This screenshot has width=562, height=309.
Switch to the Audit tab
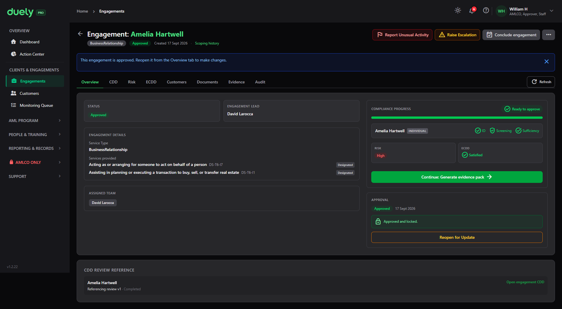click(x=260, y=82)
